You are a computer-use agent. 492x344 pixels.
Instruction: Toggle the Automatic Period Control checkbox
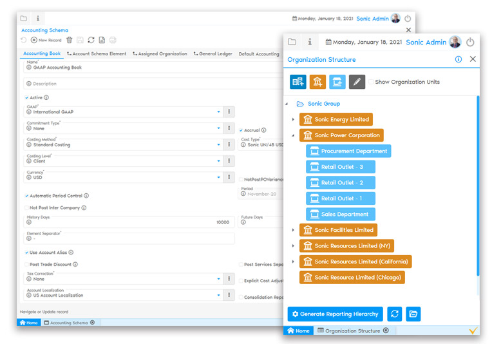pos(26,196)
